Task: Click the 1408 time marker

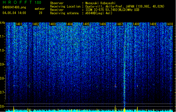Action: click(136, 24)
